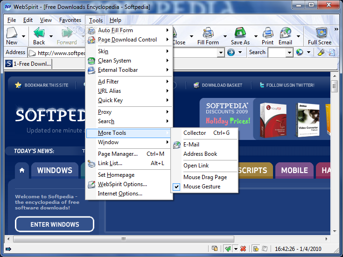Choose Internet Options menu entry
The width and height of the screenshot is (343, 257).
pyautogui.click(x=129, y=194)
